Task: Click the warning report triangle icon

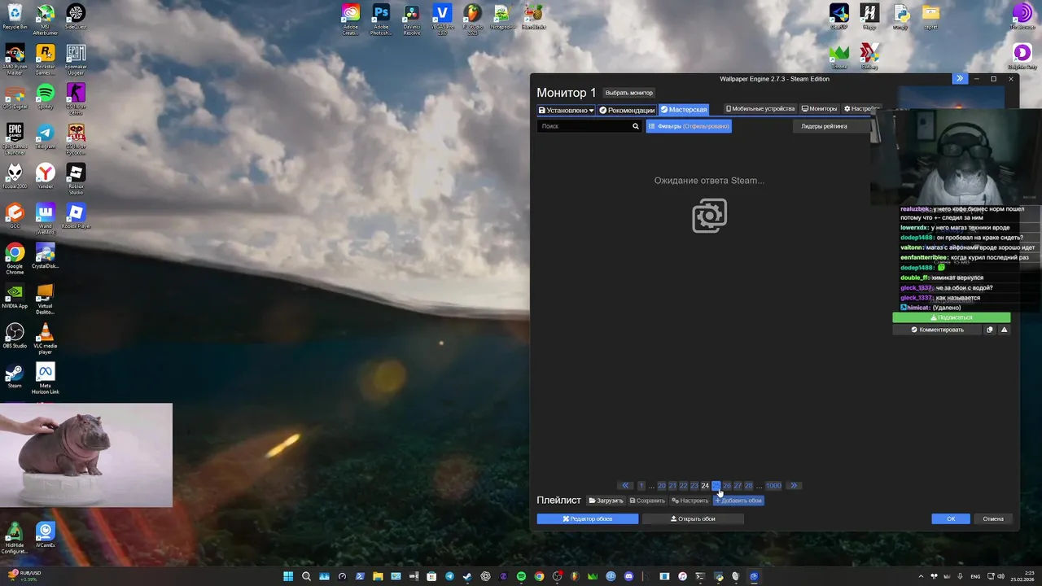Action: pyautogui.click(x=1005, y=330)
